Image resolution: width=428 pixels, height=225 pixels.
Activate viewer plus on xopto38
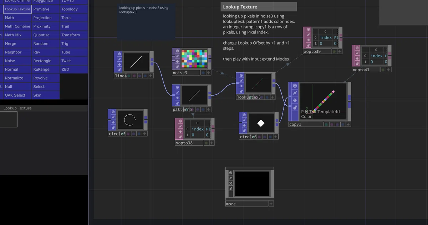[x=212, y=143]
